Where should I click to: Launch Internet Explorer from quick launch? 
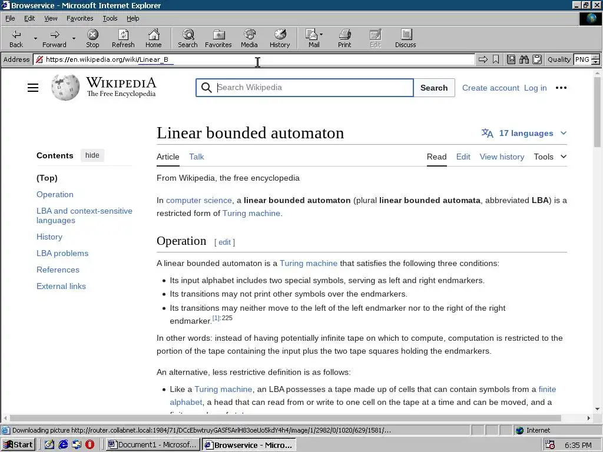pos(63,445)
